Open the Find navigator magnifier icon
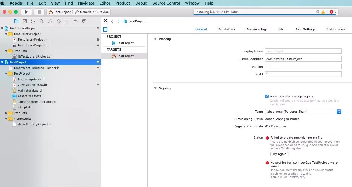 click(x=42, y=21)
